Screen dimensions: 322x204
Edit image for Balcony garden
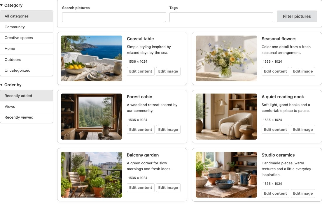click(x=168, y=188)
